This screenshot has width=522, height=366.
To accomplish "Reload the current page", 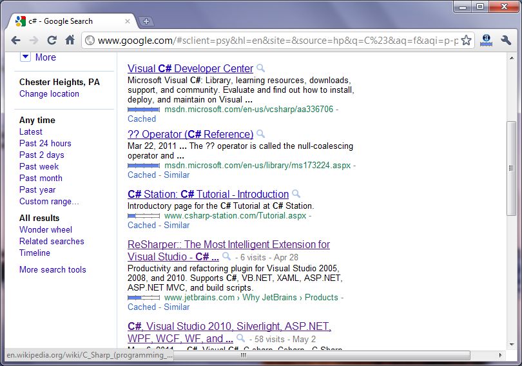I will pyautogui.click(x=52, y=41).
